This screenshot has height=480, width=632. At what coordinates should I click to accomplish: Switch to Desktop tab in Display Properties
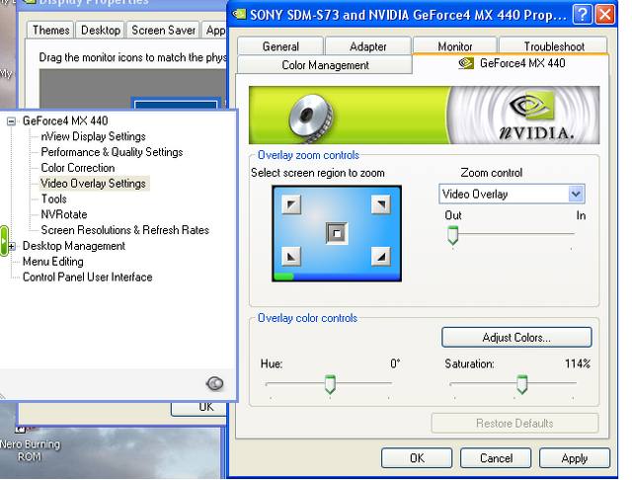click(101, 31)
